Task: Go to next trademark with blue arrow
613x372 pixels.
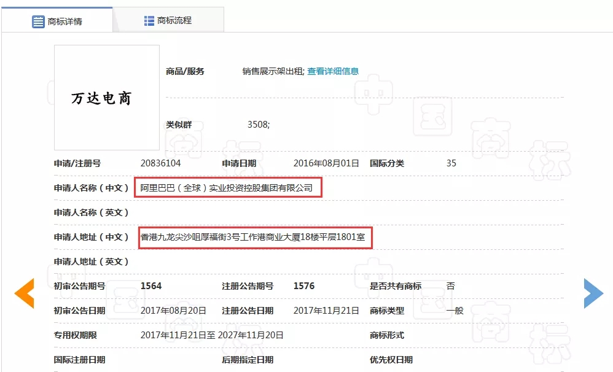Action: pos(593,293)
